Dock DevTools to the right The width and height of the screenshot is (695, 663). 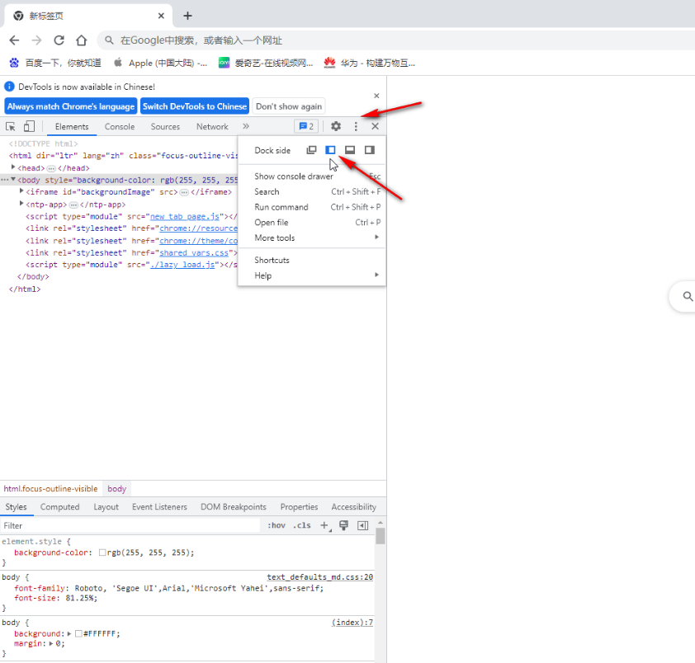point(370,150)
